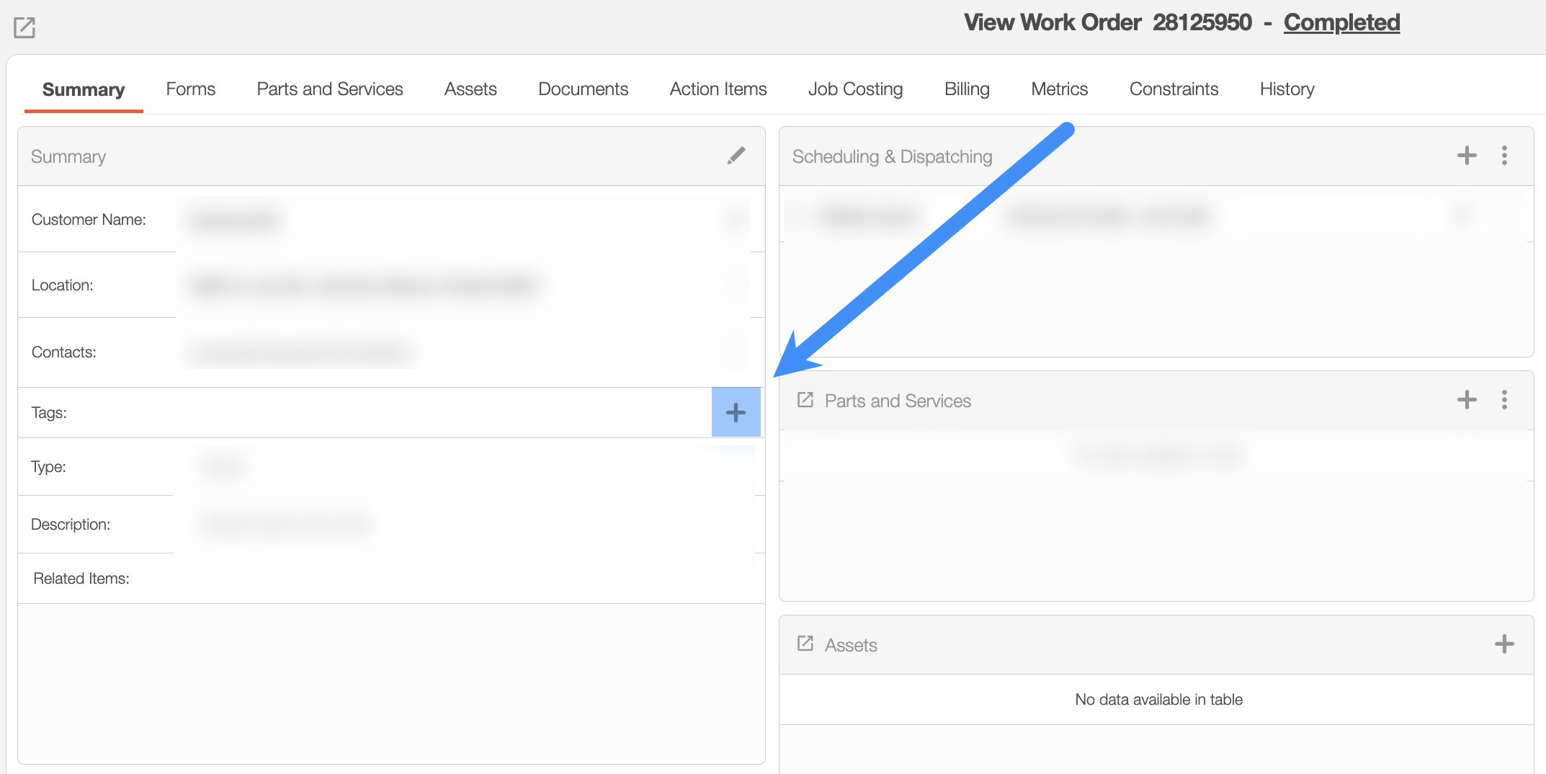The width and height of the screenshot is (1546, 774).
Task: Click the Completed status link
Action: 1341,22
